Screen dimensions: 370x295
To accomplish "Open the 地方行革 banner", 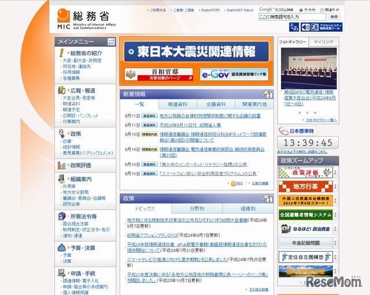I will click(306, 187).
